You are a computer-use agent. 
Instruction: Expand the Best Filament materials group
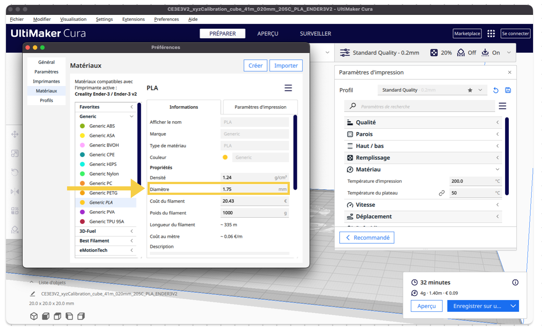(x=131, y=241)
